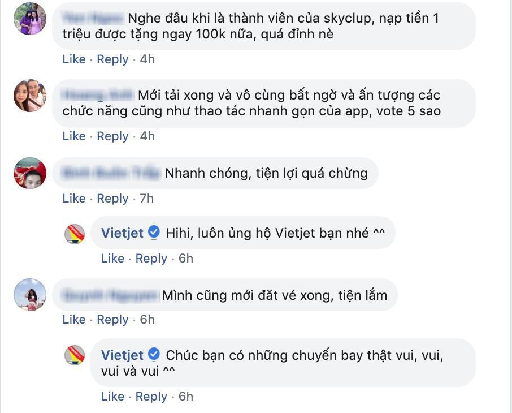Like the skyclup 100k bonus comment

(x=74, y=59)
